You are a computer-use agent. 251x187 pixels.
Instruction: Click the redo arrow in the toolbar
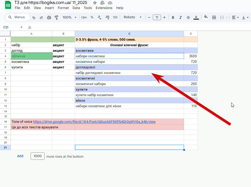(41, 17)
